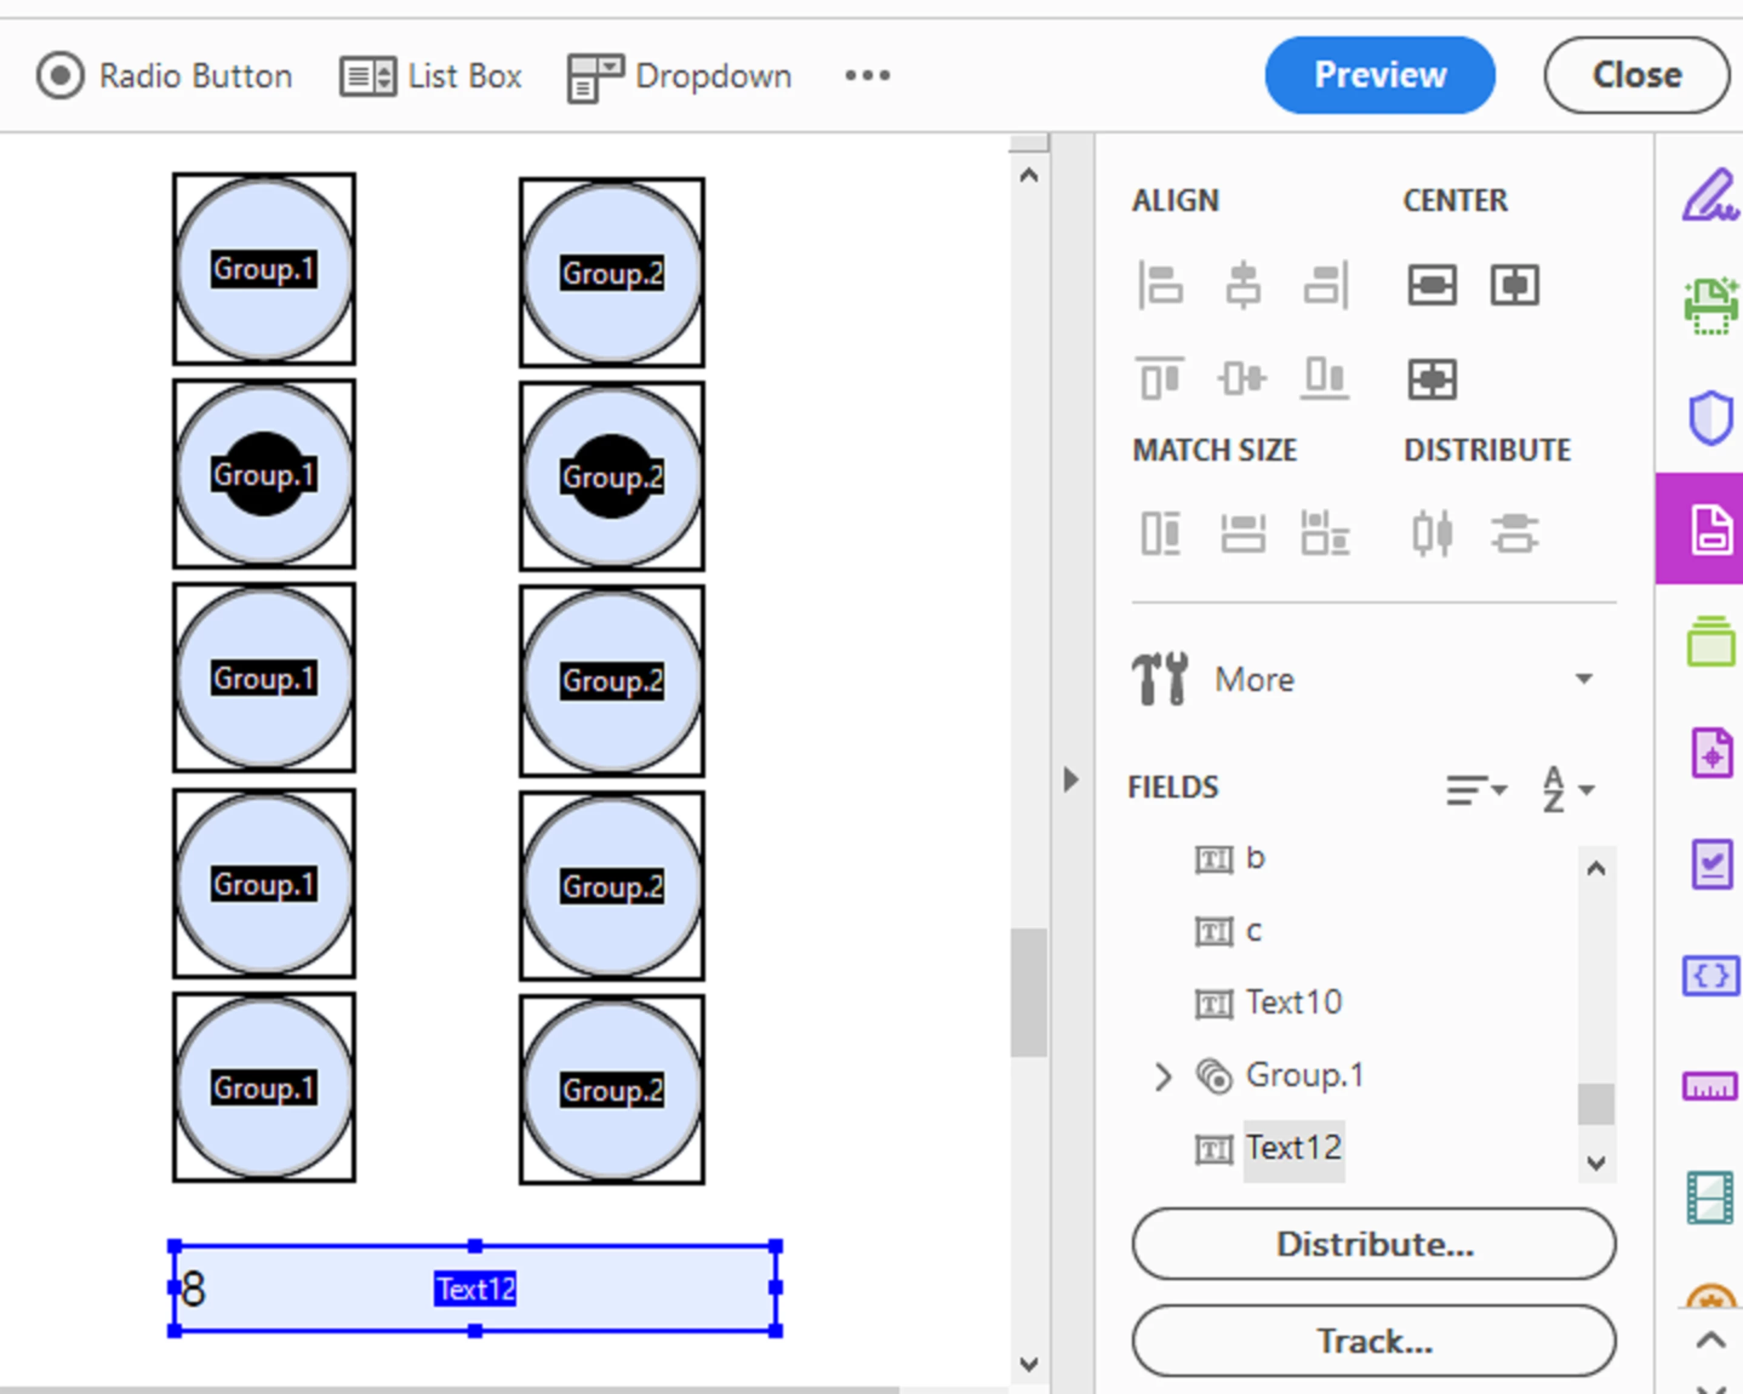Click the align top edges icon
The width and height of the screenshot is (1743, 1394).
click(x=1161, y=378)
